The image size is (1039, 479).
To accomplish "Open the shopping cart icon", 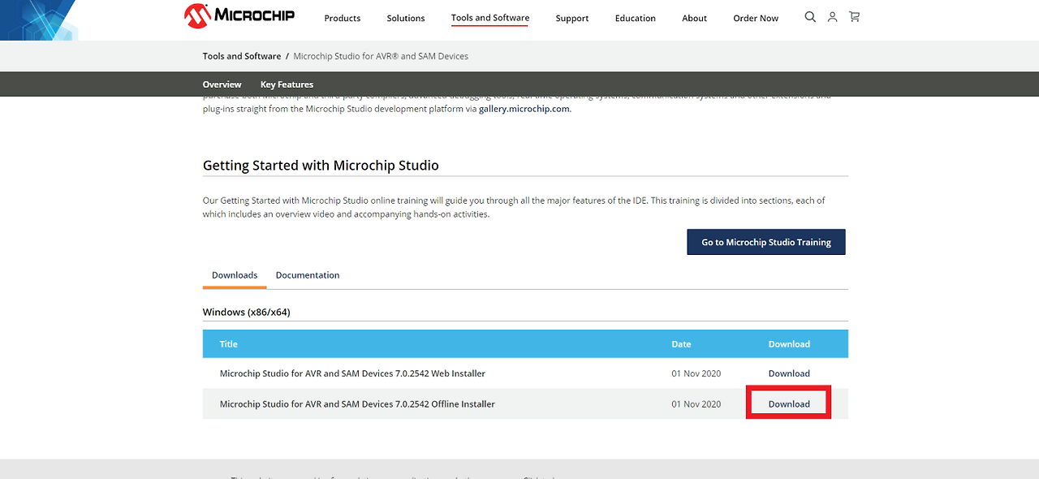I will click(854, 16).
